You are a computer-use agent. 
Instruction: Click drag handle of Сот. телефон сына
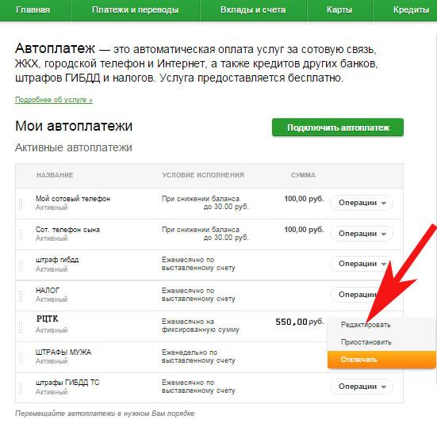[x=21, y=234]
